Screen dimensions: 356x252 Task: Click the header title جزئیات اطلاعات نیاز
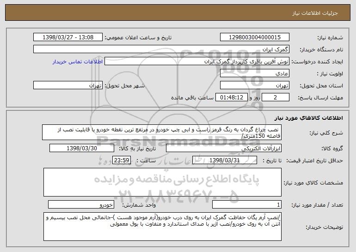pos(315,13)
